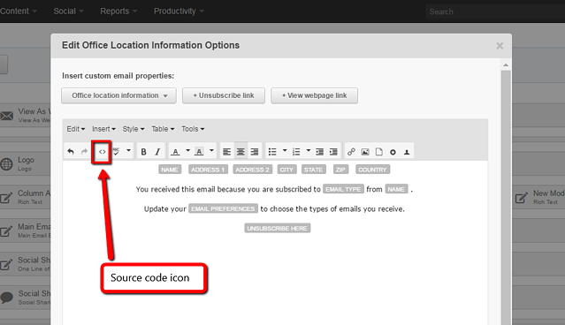Open the text color dropdown arrow
Viewport: 565px width, 325px height.
(187, 150)
